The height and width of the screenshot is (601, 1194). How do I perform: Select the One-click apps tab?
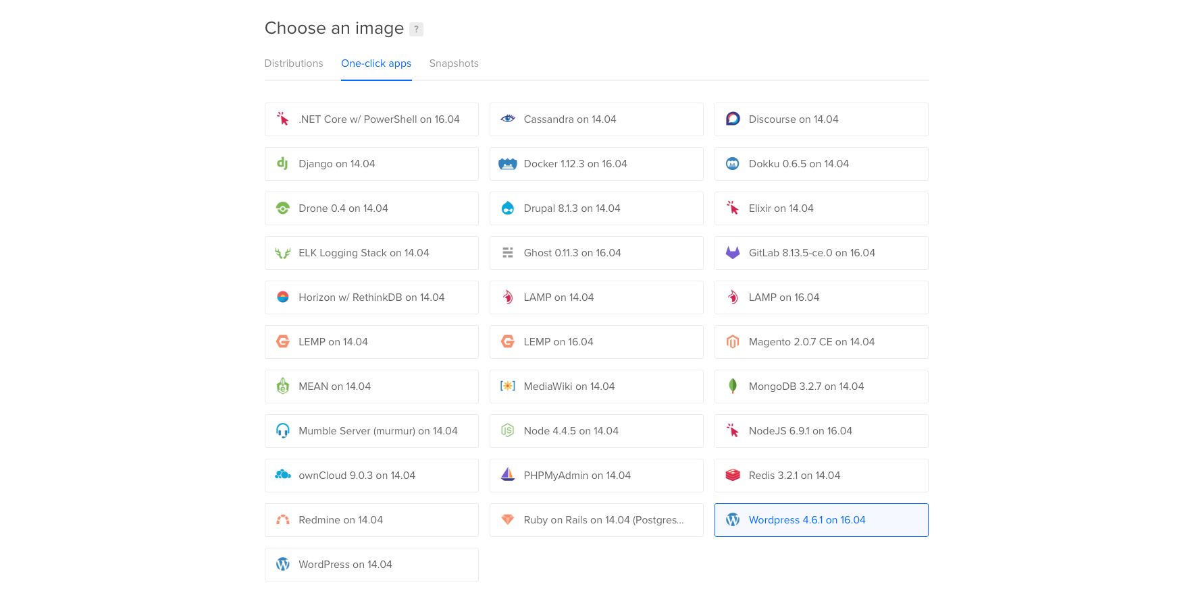click(x=375, y=63)
